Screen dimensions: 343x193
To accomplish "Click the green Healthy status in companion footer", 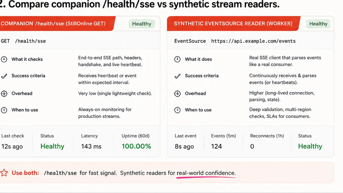I will (52, 146).
